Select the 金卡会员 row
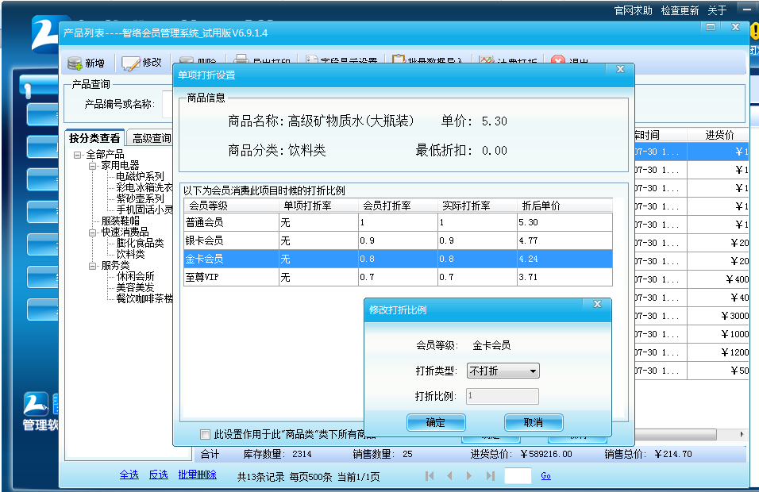Image resolution: width=759 pixels, height=492 pixels. (398, 259)
